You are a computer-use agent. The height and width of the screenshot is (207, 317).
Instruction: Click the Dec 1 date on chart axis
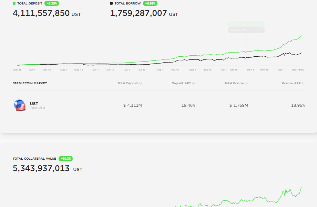point(281,70)
